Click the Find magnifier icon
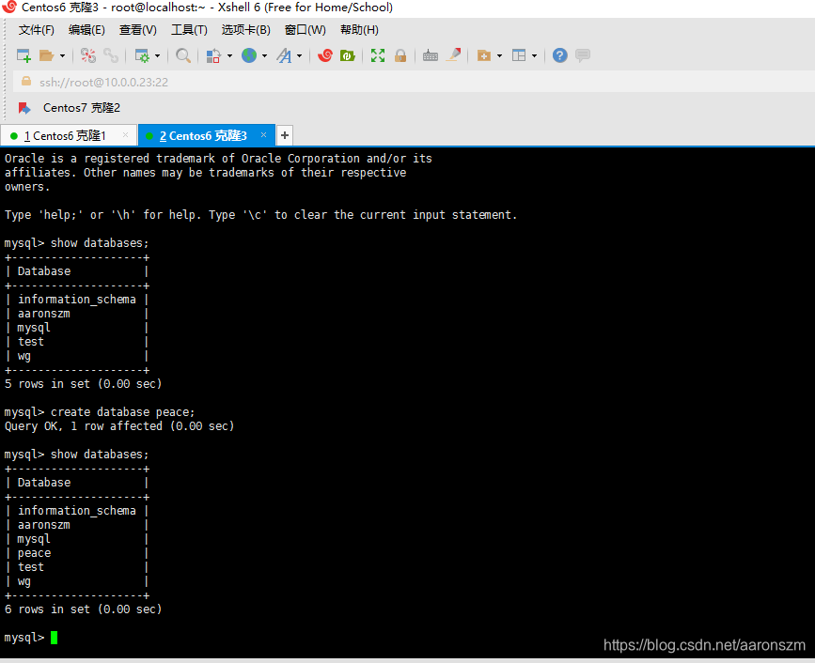The image size is (815, 663). (183, 55)
